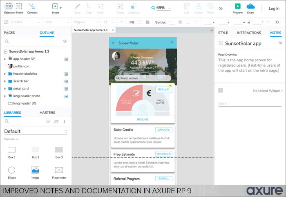Click the Border color swatch
286x197 pixels.
coord(180,22)
